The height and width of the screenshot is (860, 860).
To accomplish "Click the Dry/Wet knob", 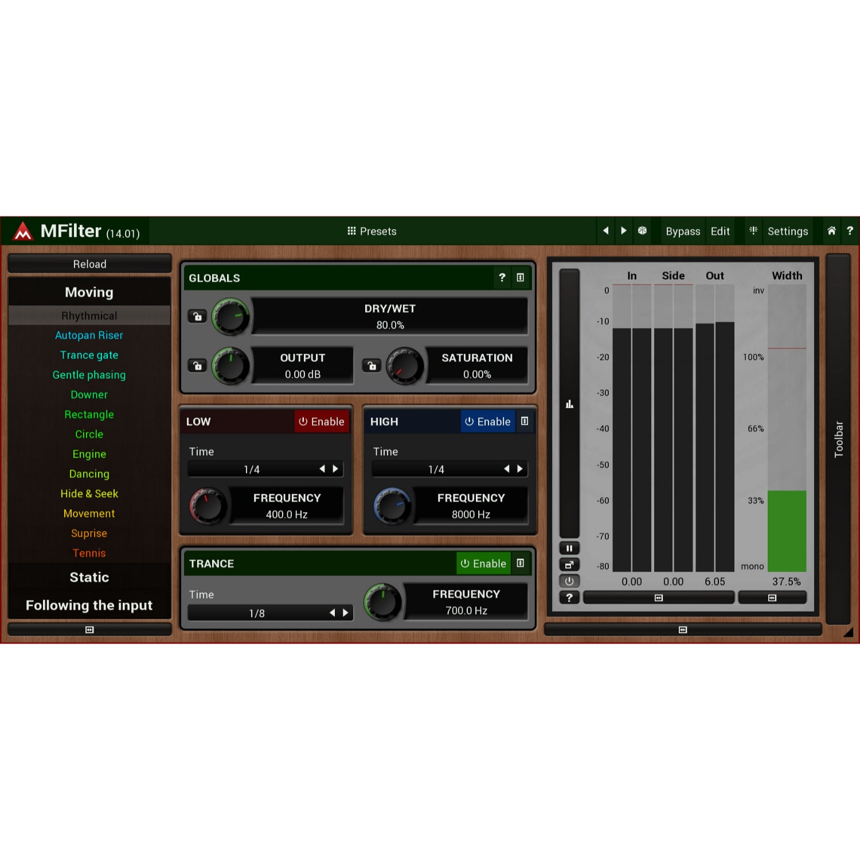I will tap(230, 316).
